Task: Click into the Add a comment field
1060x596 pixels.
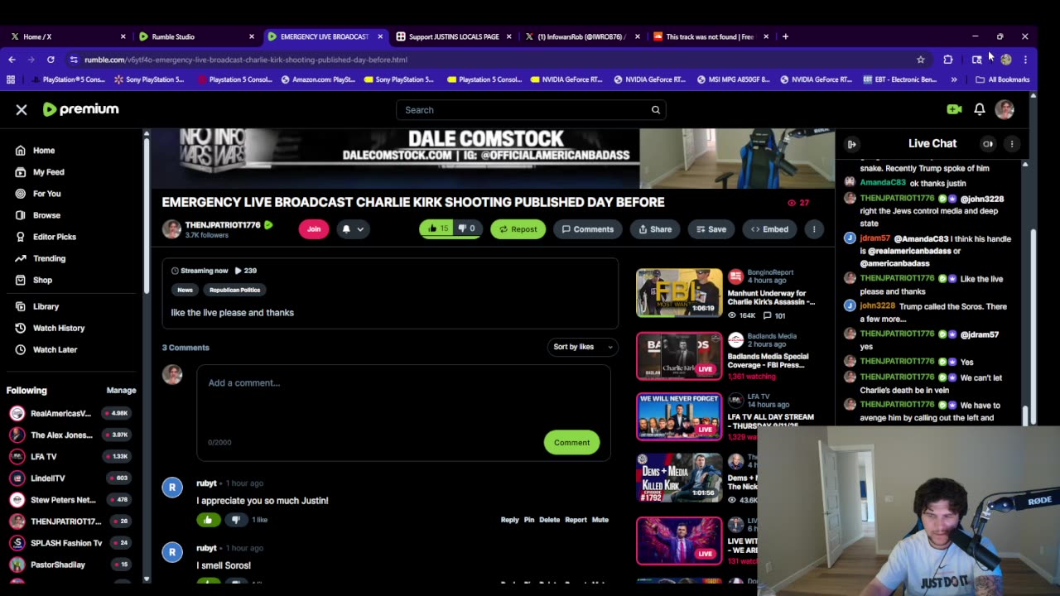Action: [x=403, y=411]
